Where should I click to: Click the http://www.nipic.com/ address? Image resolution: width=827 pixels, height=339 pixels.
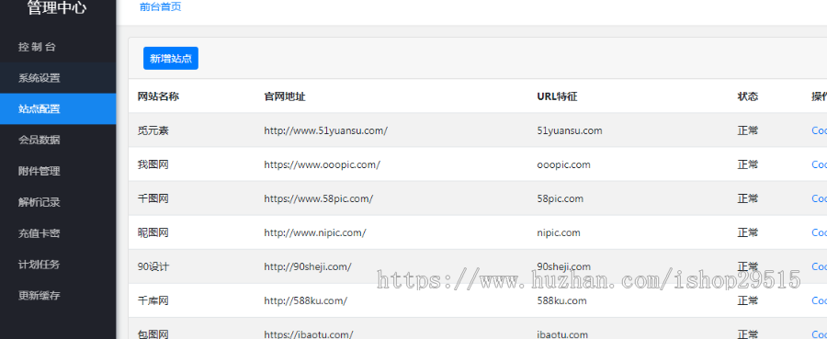point(315,232)
